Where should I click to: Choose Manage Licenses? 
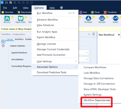(55, 44)
